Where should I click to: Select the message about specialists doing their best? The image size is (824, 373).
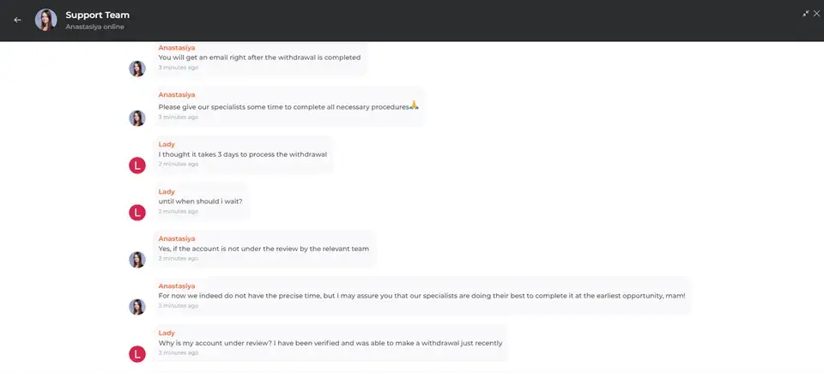pyautogui.click(x=421, y=296)
